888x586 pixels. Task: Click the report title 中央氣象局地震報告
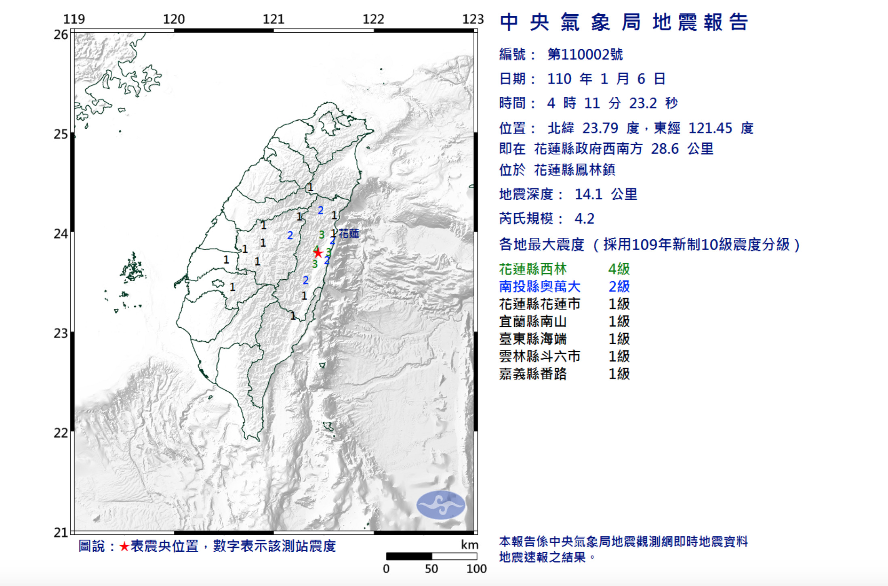click(x=623, y=22)
